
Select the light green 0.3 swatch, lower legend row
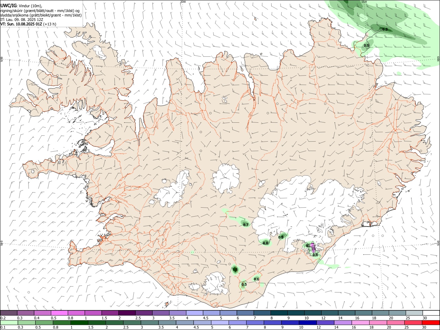[27, 322]
